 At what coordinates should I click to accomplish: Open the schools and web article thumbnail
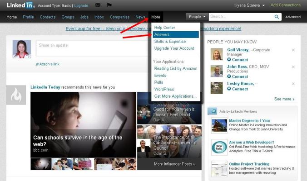tap(84, 124)
